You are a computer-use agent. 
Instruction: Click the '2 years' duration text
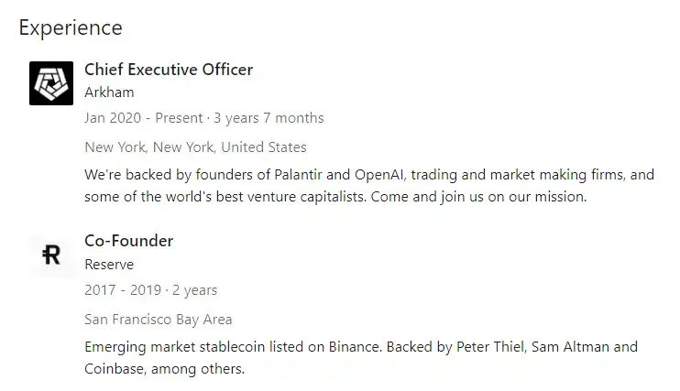click(194, 290)
